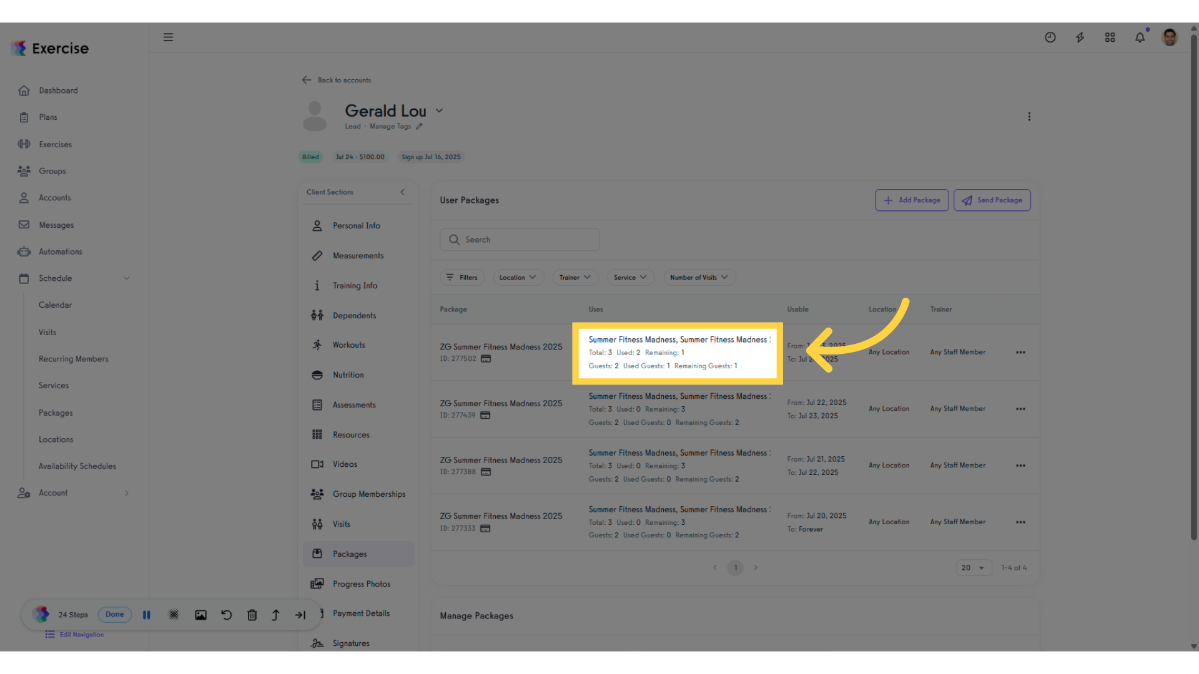The image size is (1199, 674).
Task: Click the undo icon in recorder toolbar
Action: point(226,615)
